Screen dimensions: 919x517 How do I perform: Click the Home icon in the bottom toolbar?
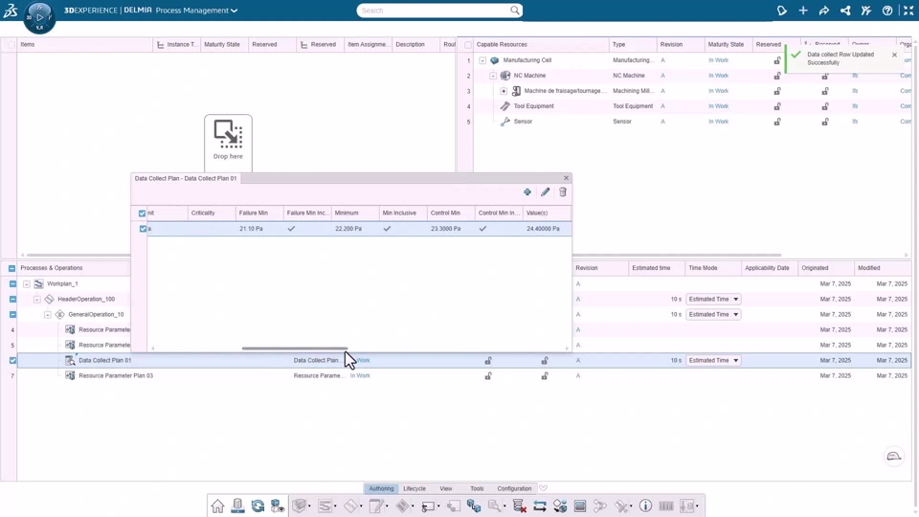[217, 506]
